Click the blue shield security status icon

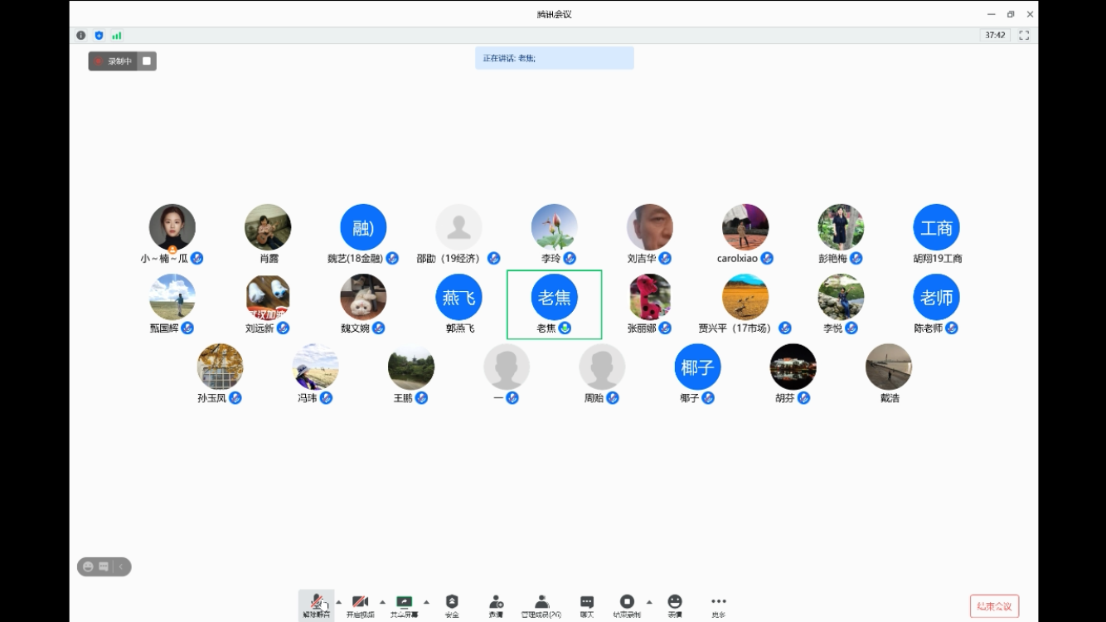click(x=99, y=36)
